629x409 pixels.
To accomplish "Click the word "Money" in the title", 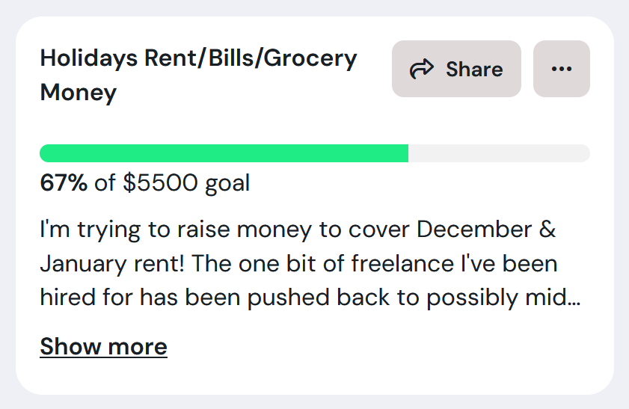I will 79,93.
